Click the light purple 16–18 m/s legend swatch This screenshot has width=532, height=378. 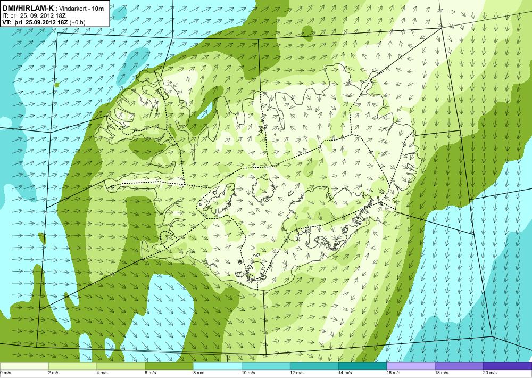(x=411, y=366)
